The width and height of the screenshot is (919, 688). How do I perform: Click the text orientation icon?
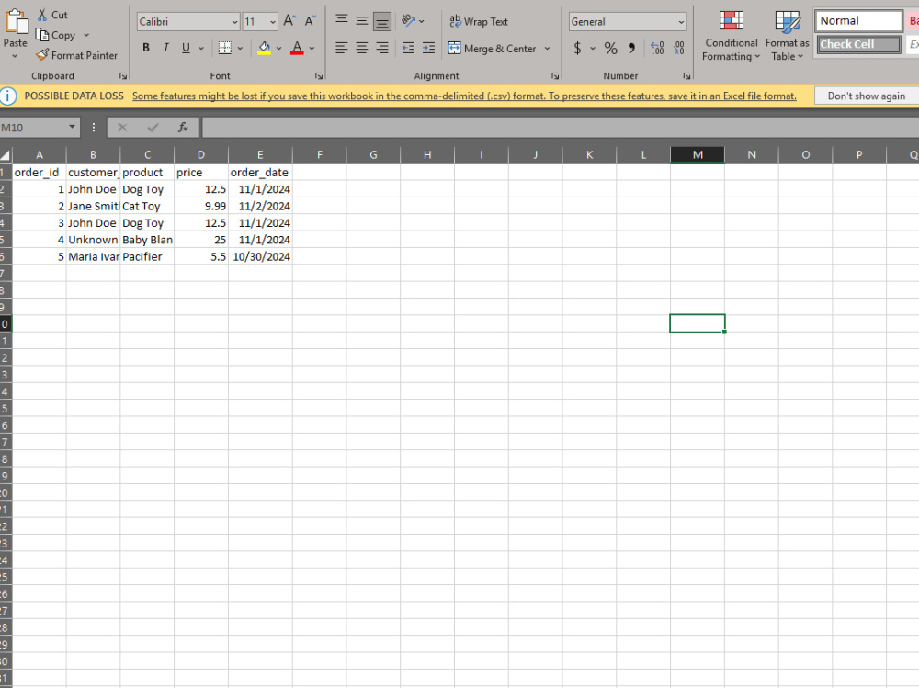(409, 21)
